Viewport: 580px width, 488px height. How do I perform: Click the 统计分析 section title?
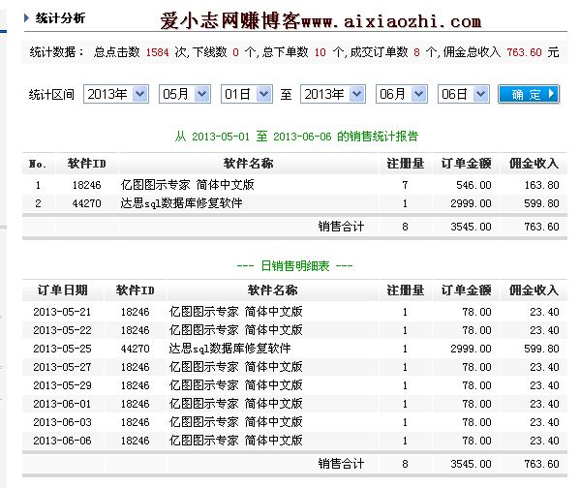click(60, 17)
